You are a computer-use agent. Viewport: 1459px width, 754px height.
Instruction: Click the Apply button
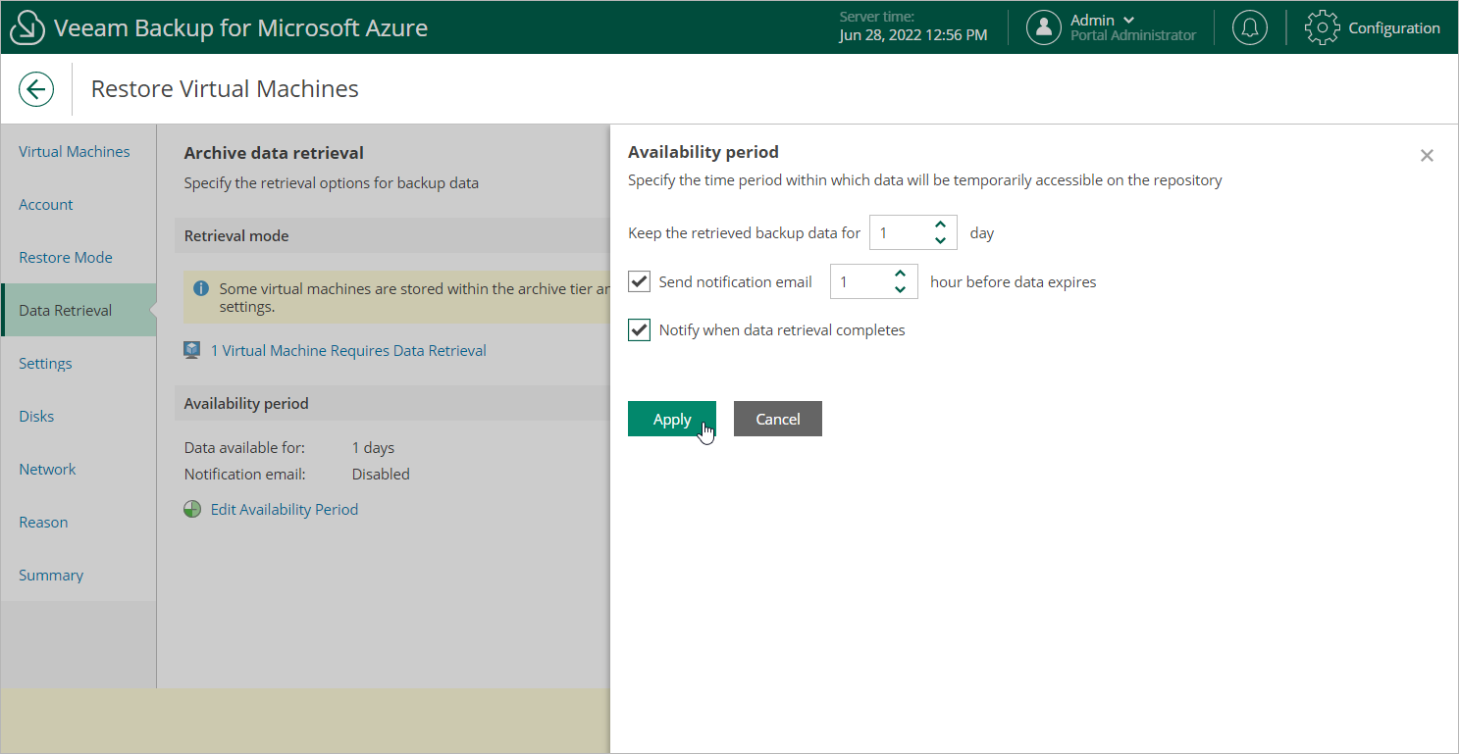click(x=672, y=419)
